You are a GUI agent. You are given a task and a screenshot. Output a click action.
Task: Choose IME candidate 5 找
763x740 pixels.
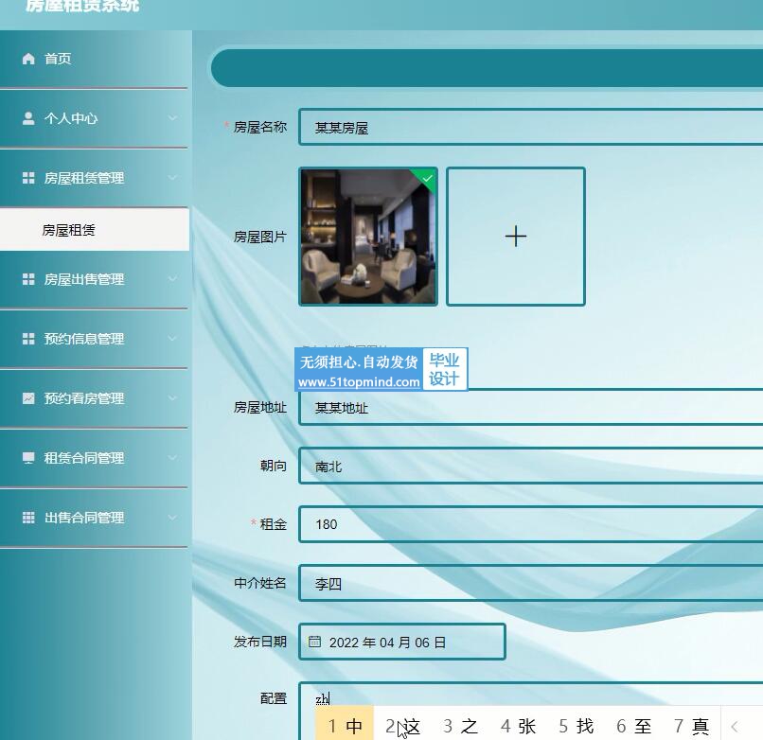click(577, 726)
